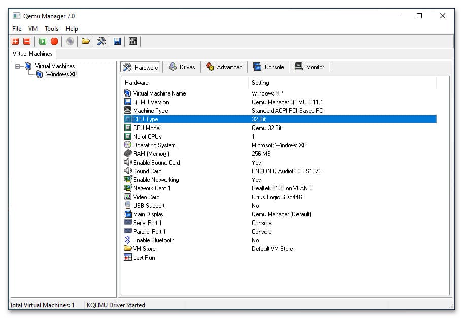Click 'ENSONIQ AudioPCI ES1370' value
This screenshot has width=463, height=318.
287,171
